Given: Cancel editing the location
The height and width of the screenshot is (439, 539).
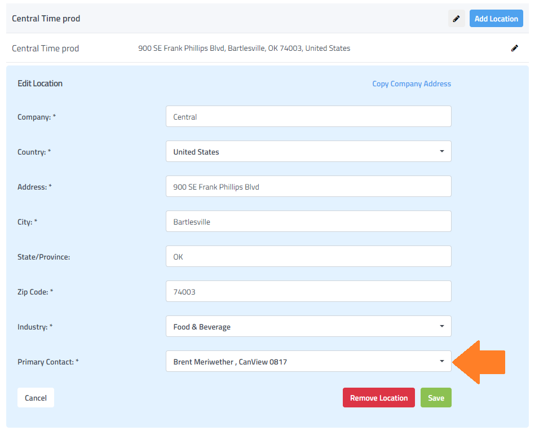Looking at the screenshot, I should [x=36, y=398].
